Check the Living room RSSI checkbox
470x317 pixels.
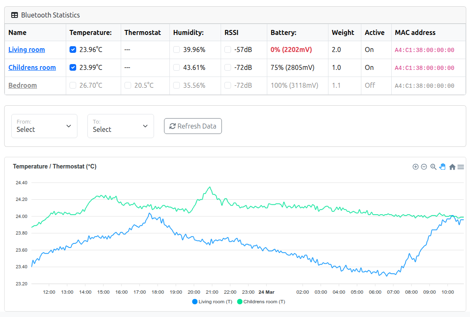pos(228,50)
